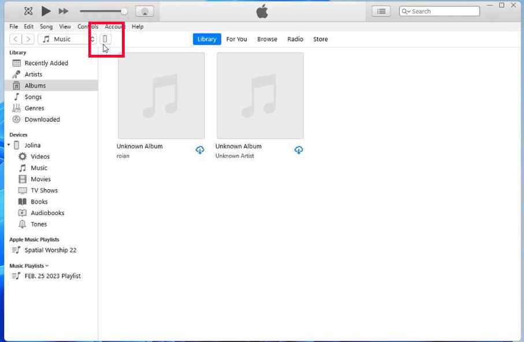
Task: Select Recently Added in Library
Action: pyautogui.click(x=46, y=63)
